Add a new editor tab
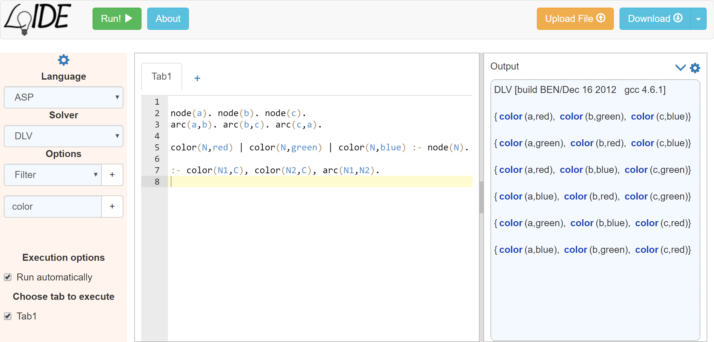Screen dimensions: 714x342 click(197, 78)
